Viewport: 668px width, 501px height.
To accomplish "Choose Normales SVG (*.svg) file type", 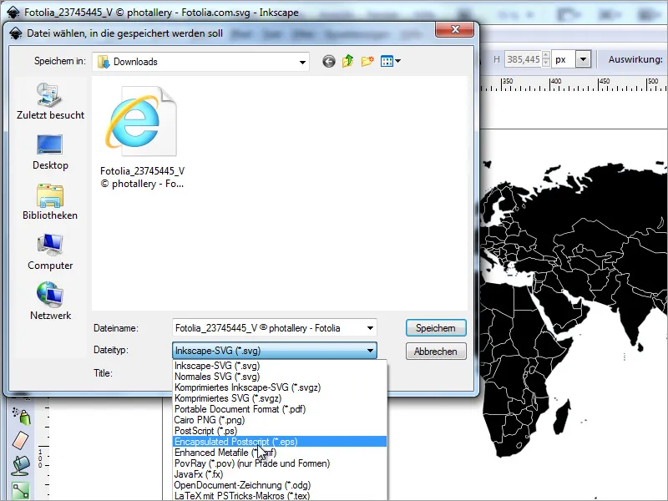I will 280,377.
